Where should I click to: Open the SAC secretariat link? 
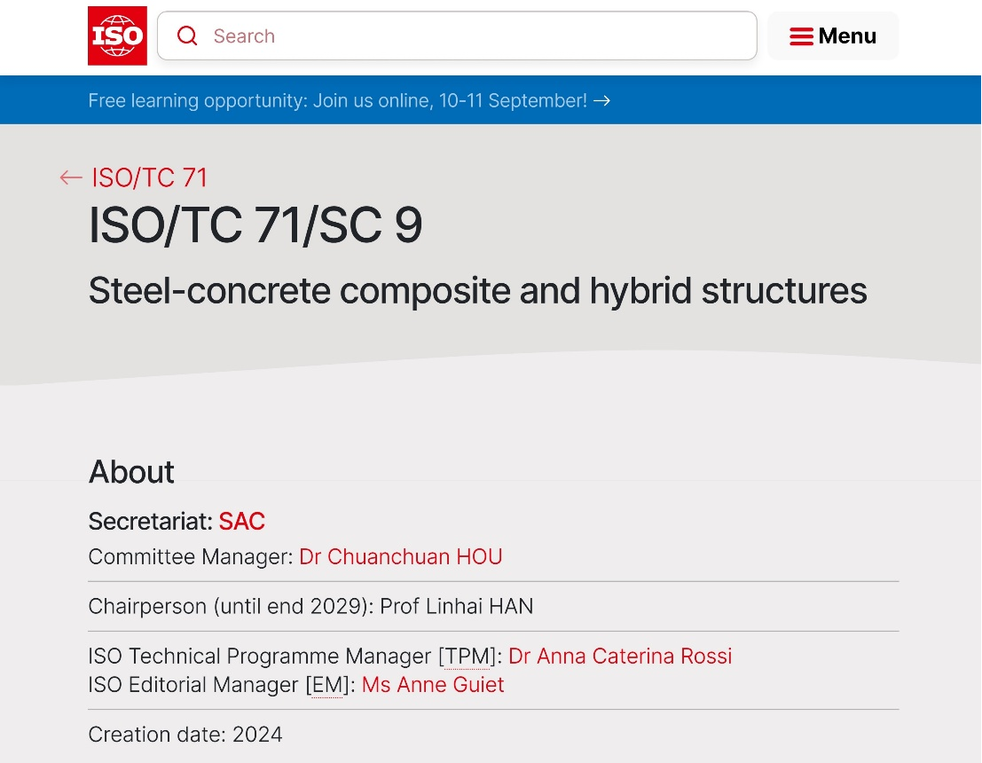[241, 521]
